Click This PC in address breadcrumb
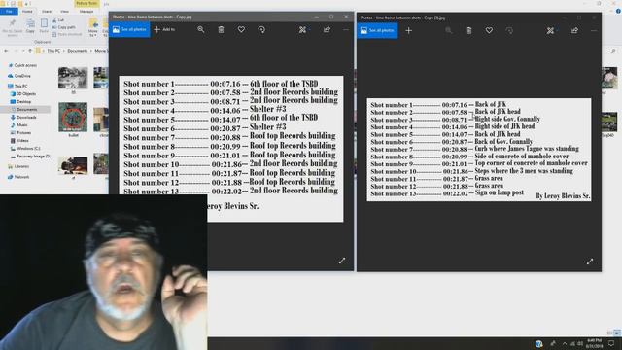The image size is (622, 350). pos(53,51)
